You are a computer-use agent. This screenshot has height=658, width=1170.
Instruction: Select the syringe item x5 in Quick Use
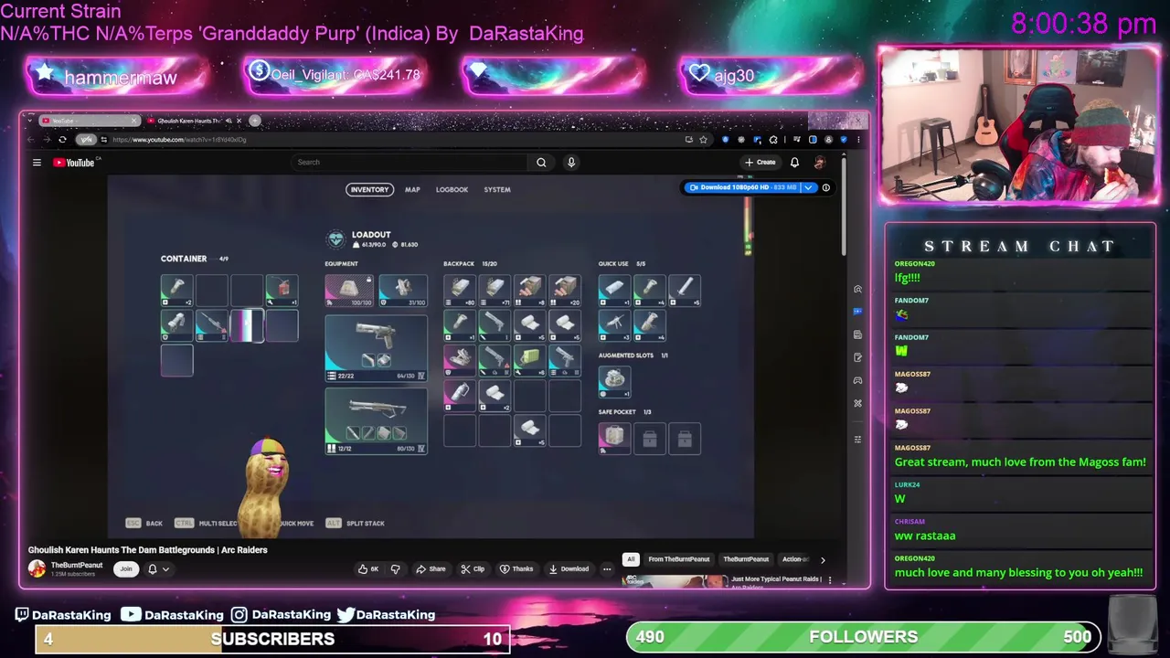tap(685, 290)
